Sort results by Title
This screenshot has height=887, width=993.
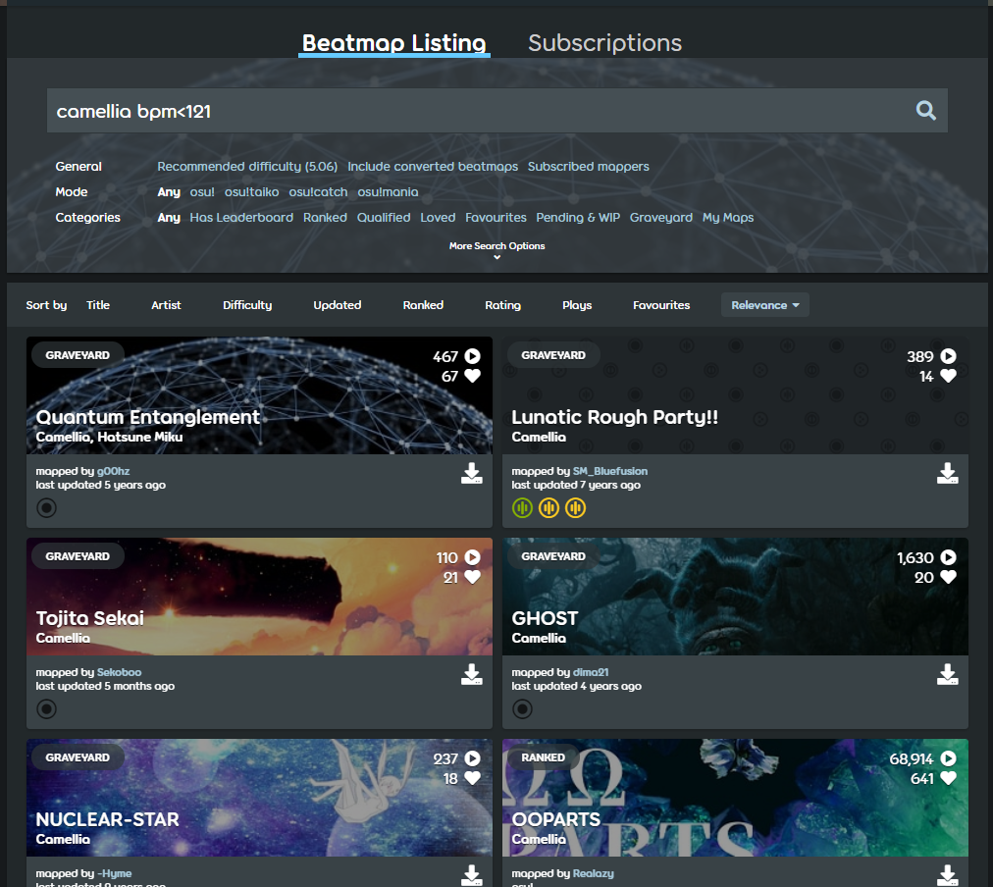pos(98,305)
